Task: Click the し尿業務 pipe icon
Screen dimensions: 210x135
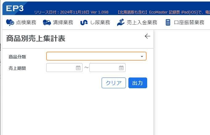Action: tap(84, 23)
